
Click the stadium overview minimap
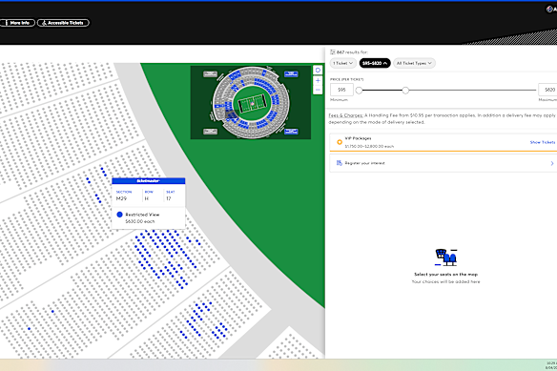click(251, 102)
